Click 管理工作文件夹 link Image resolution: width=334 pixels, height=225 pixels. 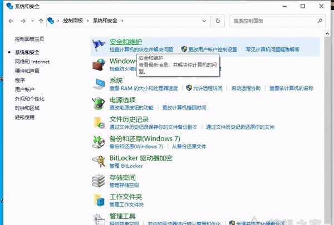pos(126,204)
